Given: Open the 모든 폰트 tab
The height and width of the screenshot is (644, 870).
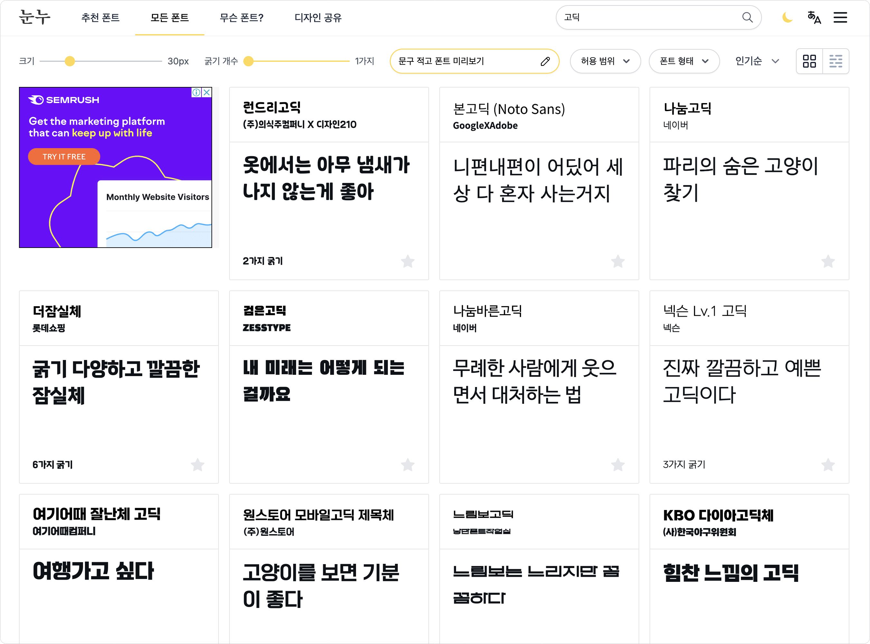Looking at the screenshot, I should [x=170, y=17].
